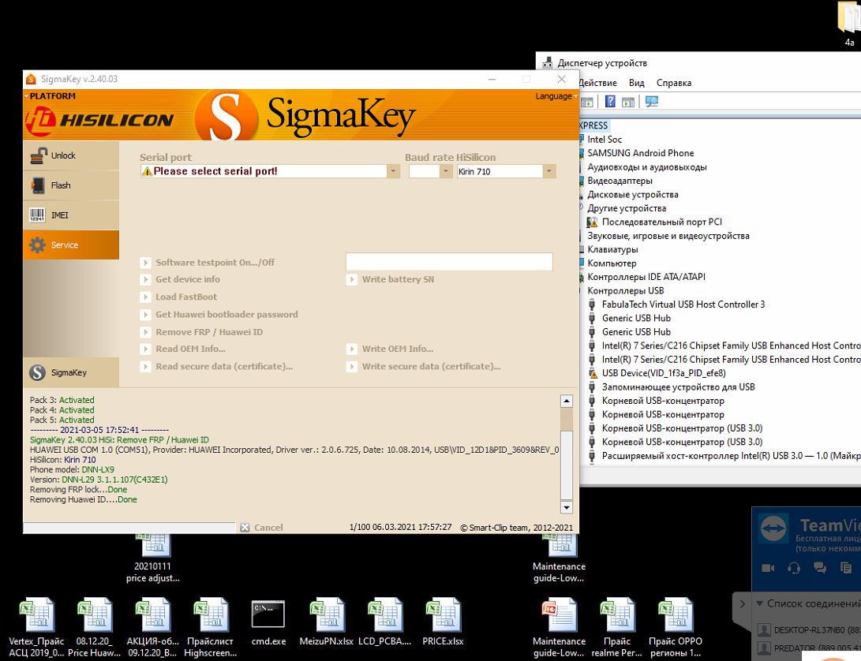Click the properties panel toolbar icon beside help

tap(628, 102)
